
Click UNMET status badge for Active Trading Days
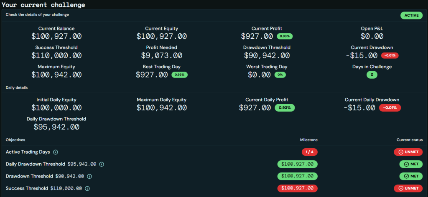[408, 152]
